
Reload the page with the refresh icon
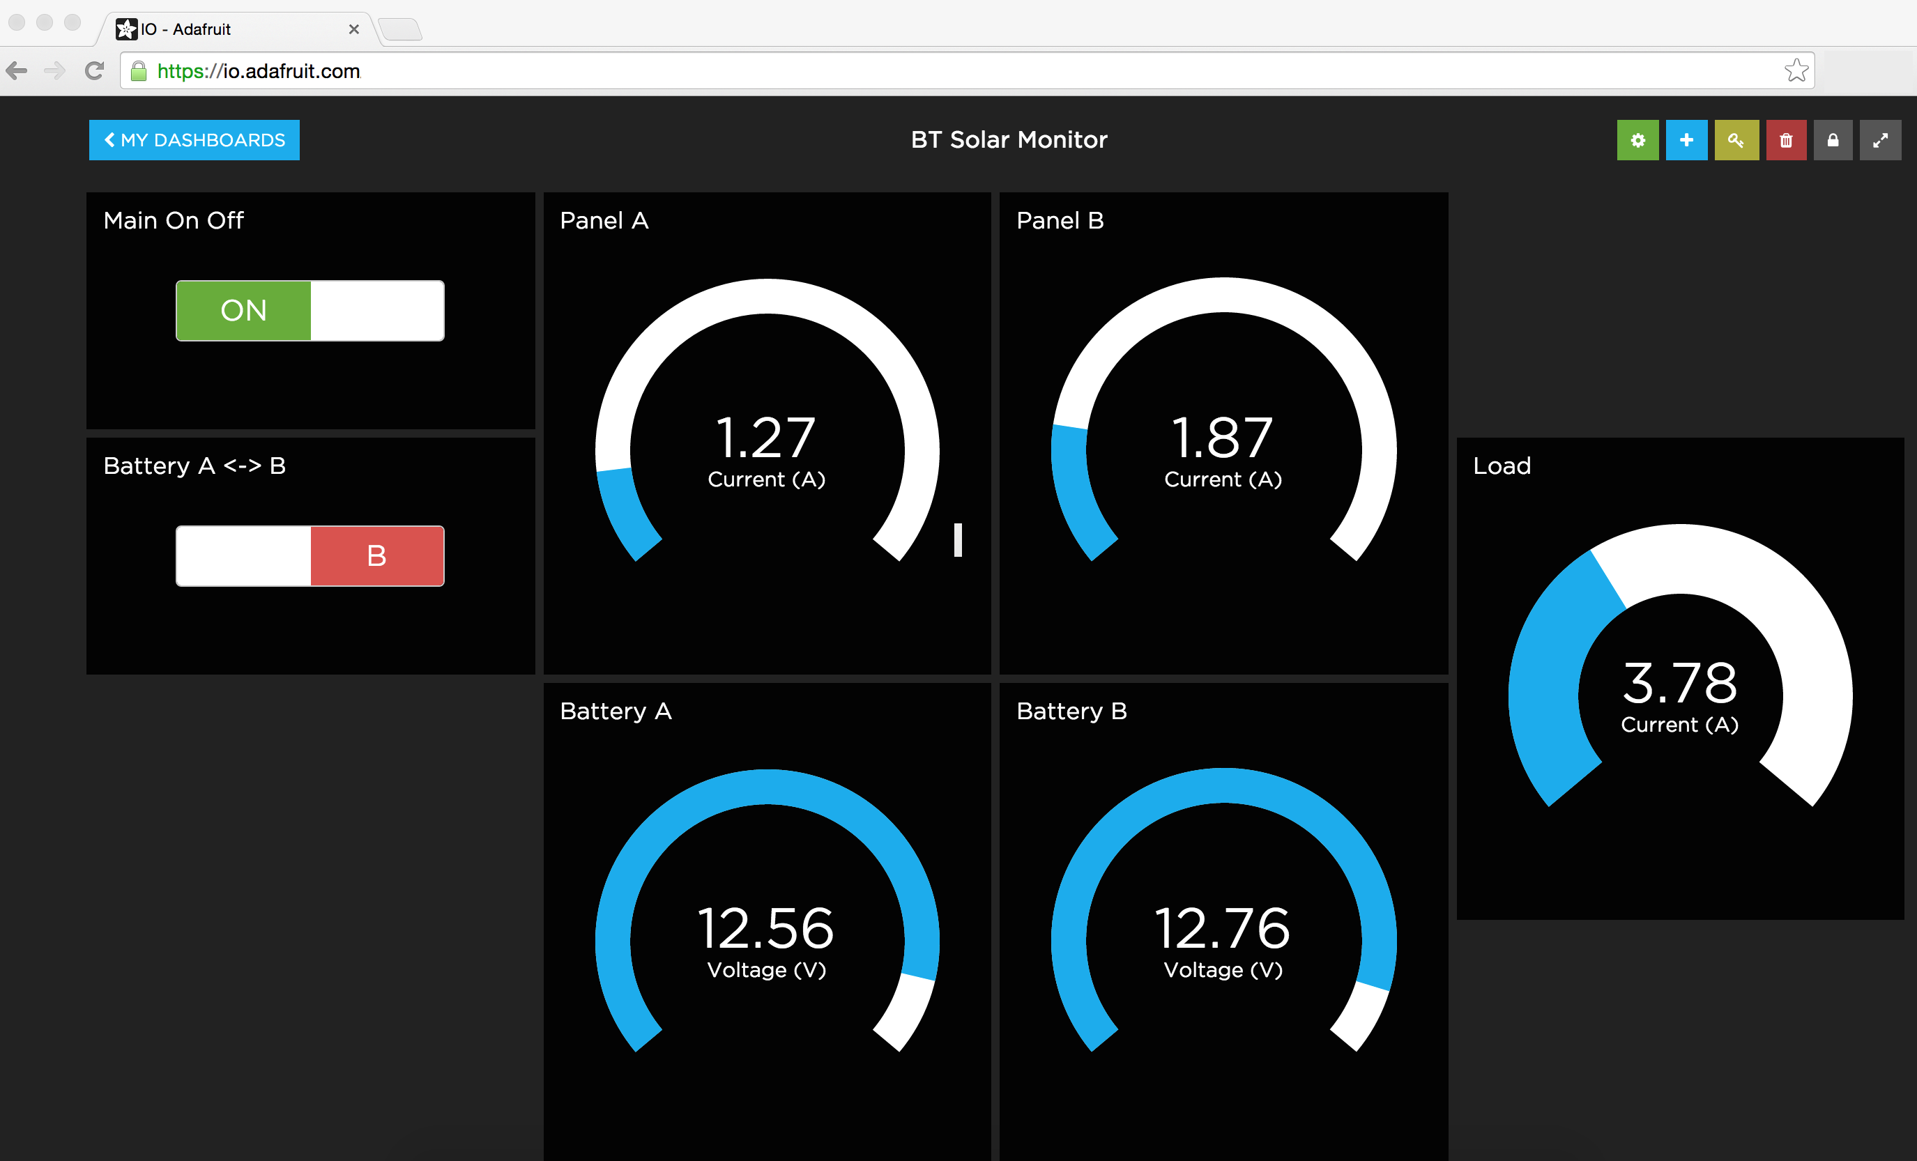click(94, 71)
